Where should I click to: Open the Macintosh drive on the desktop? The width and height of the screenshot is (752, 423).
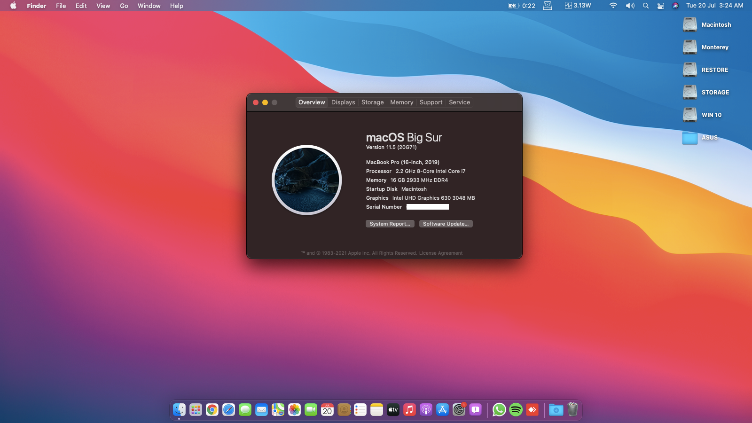pyautogui.click(x=690, y=24)
